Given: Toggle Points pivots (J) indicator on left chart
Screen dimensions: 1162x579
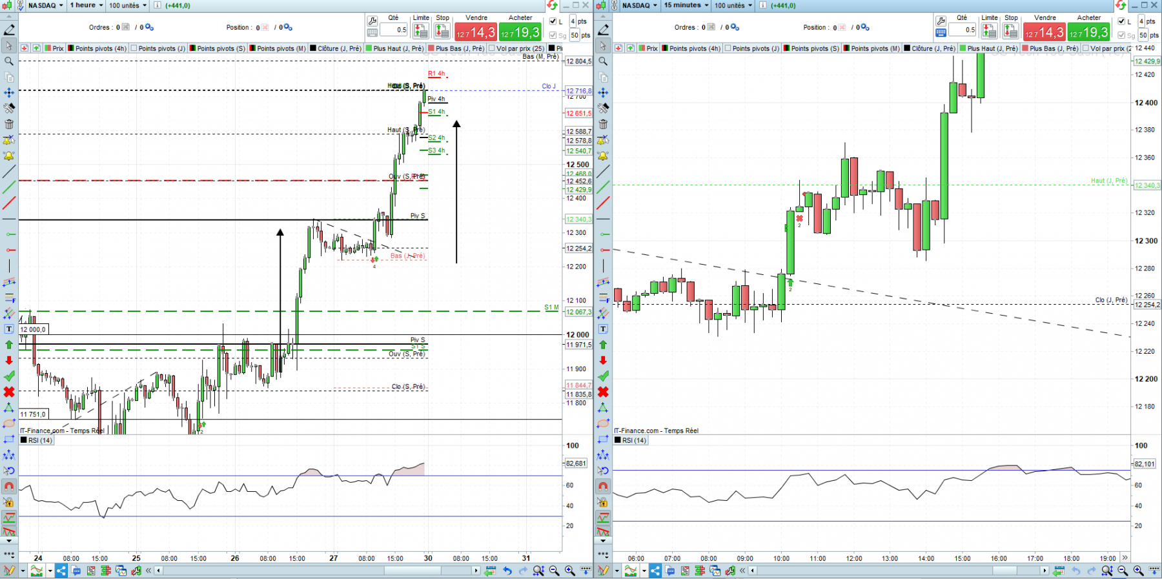Looking at the screenshot, I should [158, 48].
